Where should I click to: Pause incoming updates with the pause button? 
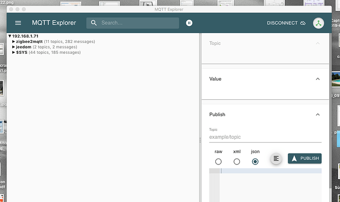(189, 23)
